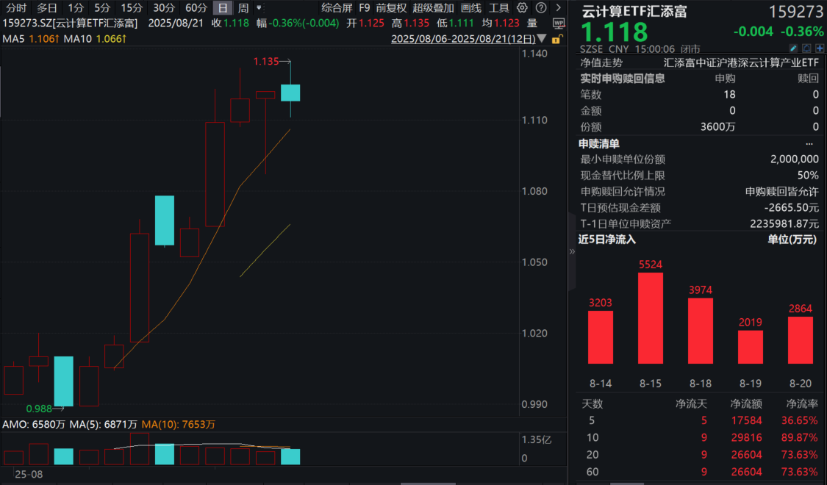Click the WP indicator icon next to 量
Image resolution: width=827 pixels, height=485 pixels.
(559, 23)
